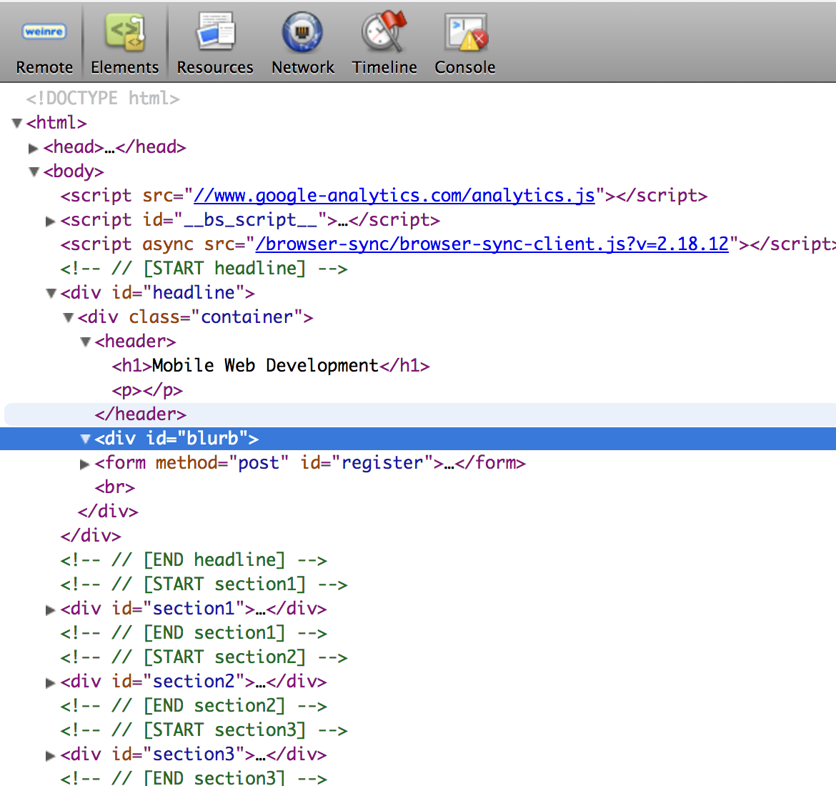Expand the section2 div node

[50, 682]
